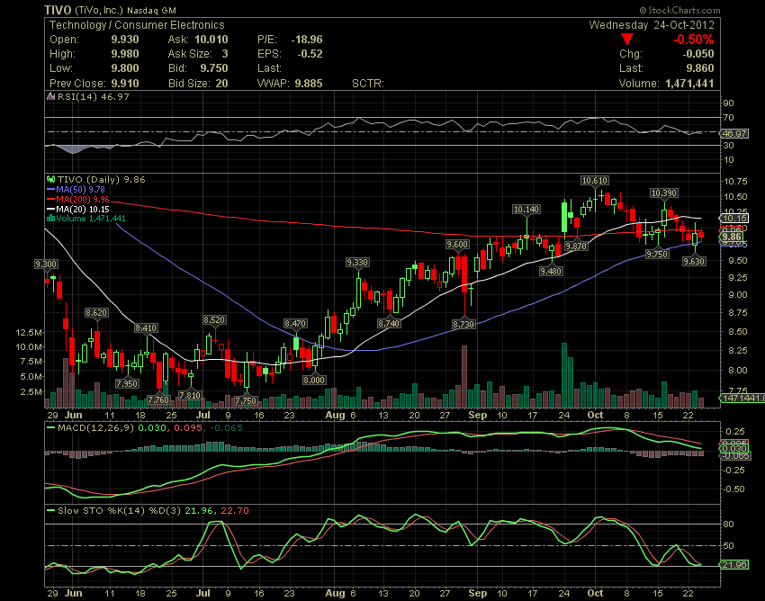Click the 9.600 price annotation
765x601 pixels.
(x=457, y=245)
